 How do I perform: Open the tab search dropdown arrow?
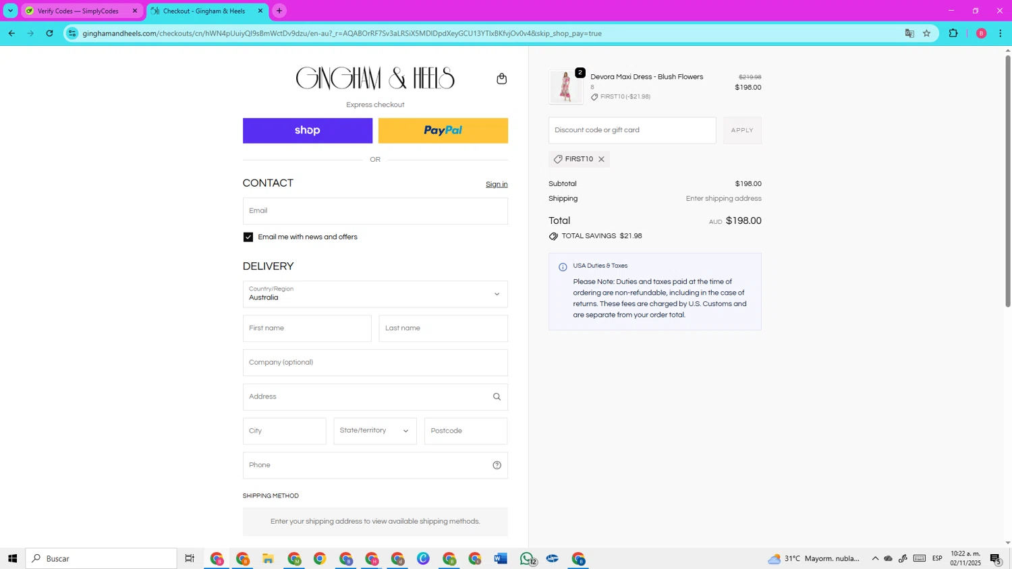tap(10, 11)
